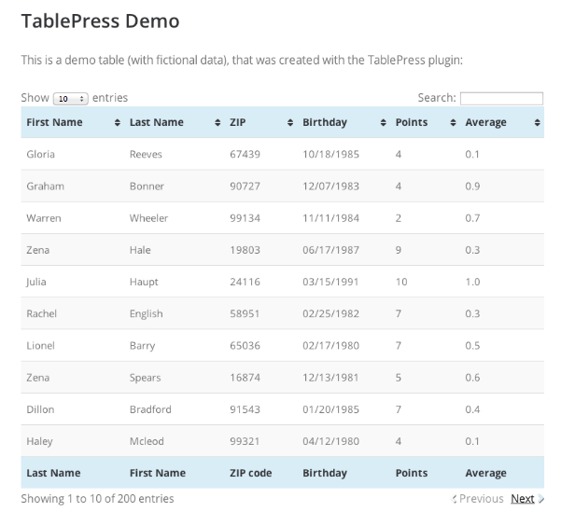The image size is (561, 512).
Task: Open the entries-per-page dropdown
Action: [70, 98]
